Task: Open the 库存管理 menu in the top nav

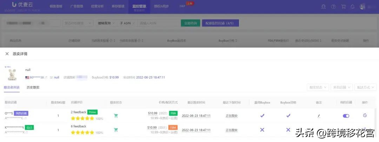Action: pos(118,7)
